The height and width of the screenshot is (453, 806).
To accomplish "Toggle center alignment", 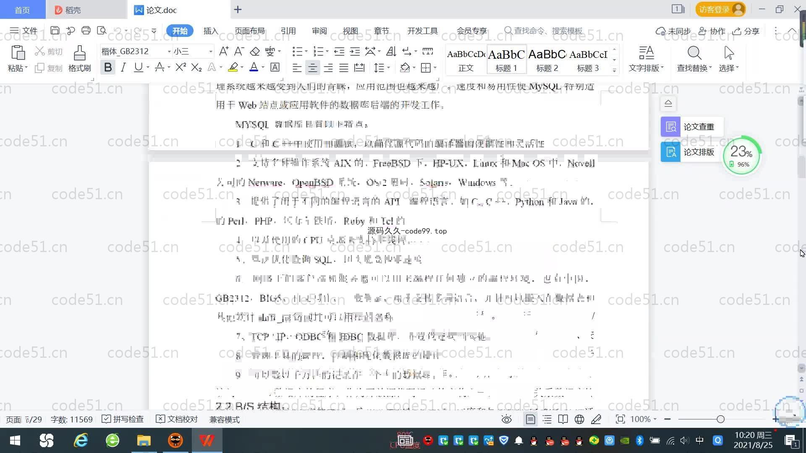I will [312, 68].
